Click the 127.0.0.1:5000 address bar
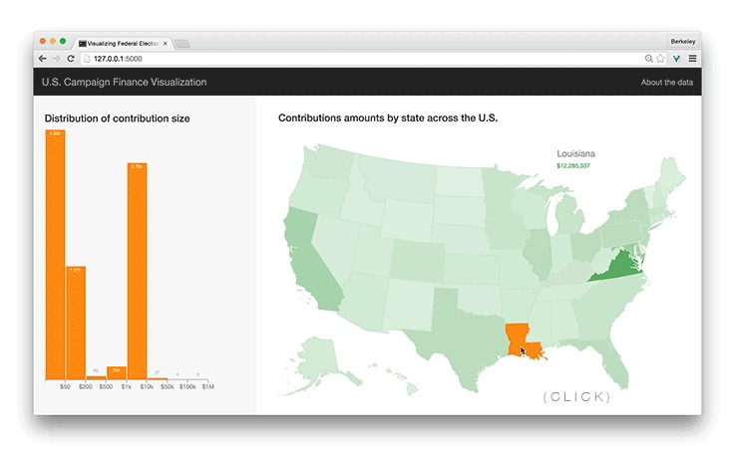Viewport: 735px width, 454px height. [299, 59]
